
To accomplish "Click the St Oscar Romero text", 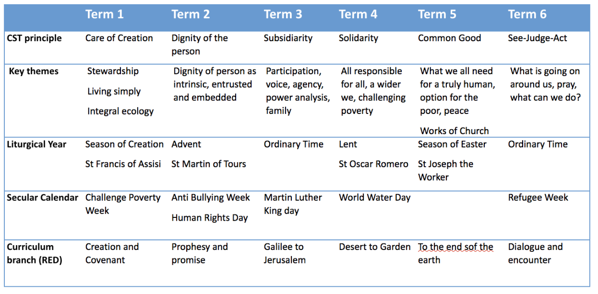I will click(x=373, y=164).
